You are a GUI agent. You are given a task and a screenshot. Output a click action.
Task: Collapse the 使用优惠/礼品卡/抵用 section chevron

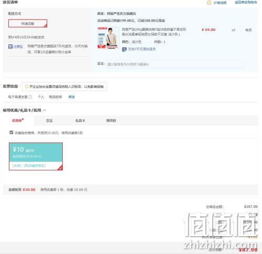pos(45,110)
